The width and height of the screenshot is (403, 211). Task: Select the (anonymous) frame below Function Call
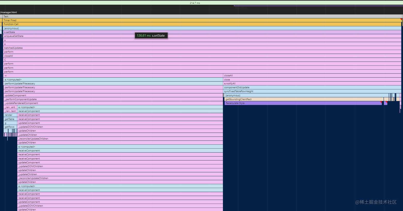202,28
